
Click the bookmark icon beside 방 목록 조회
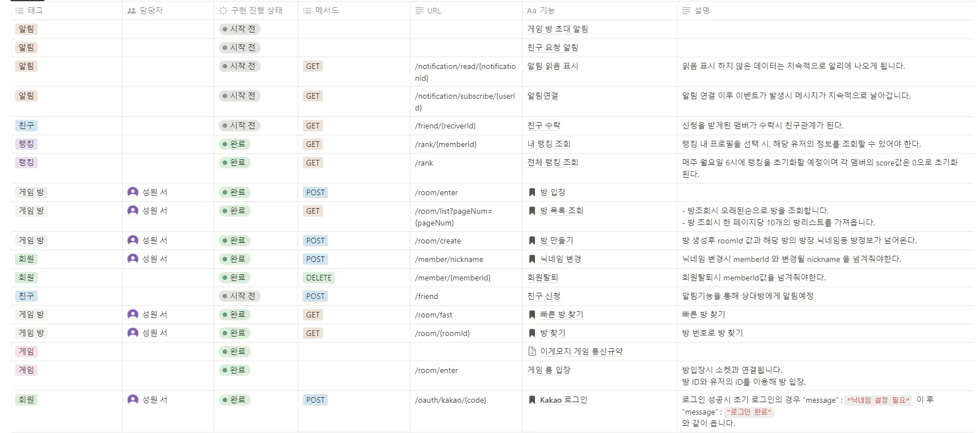coord(532,211)
